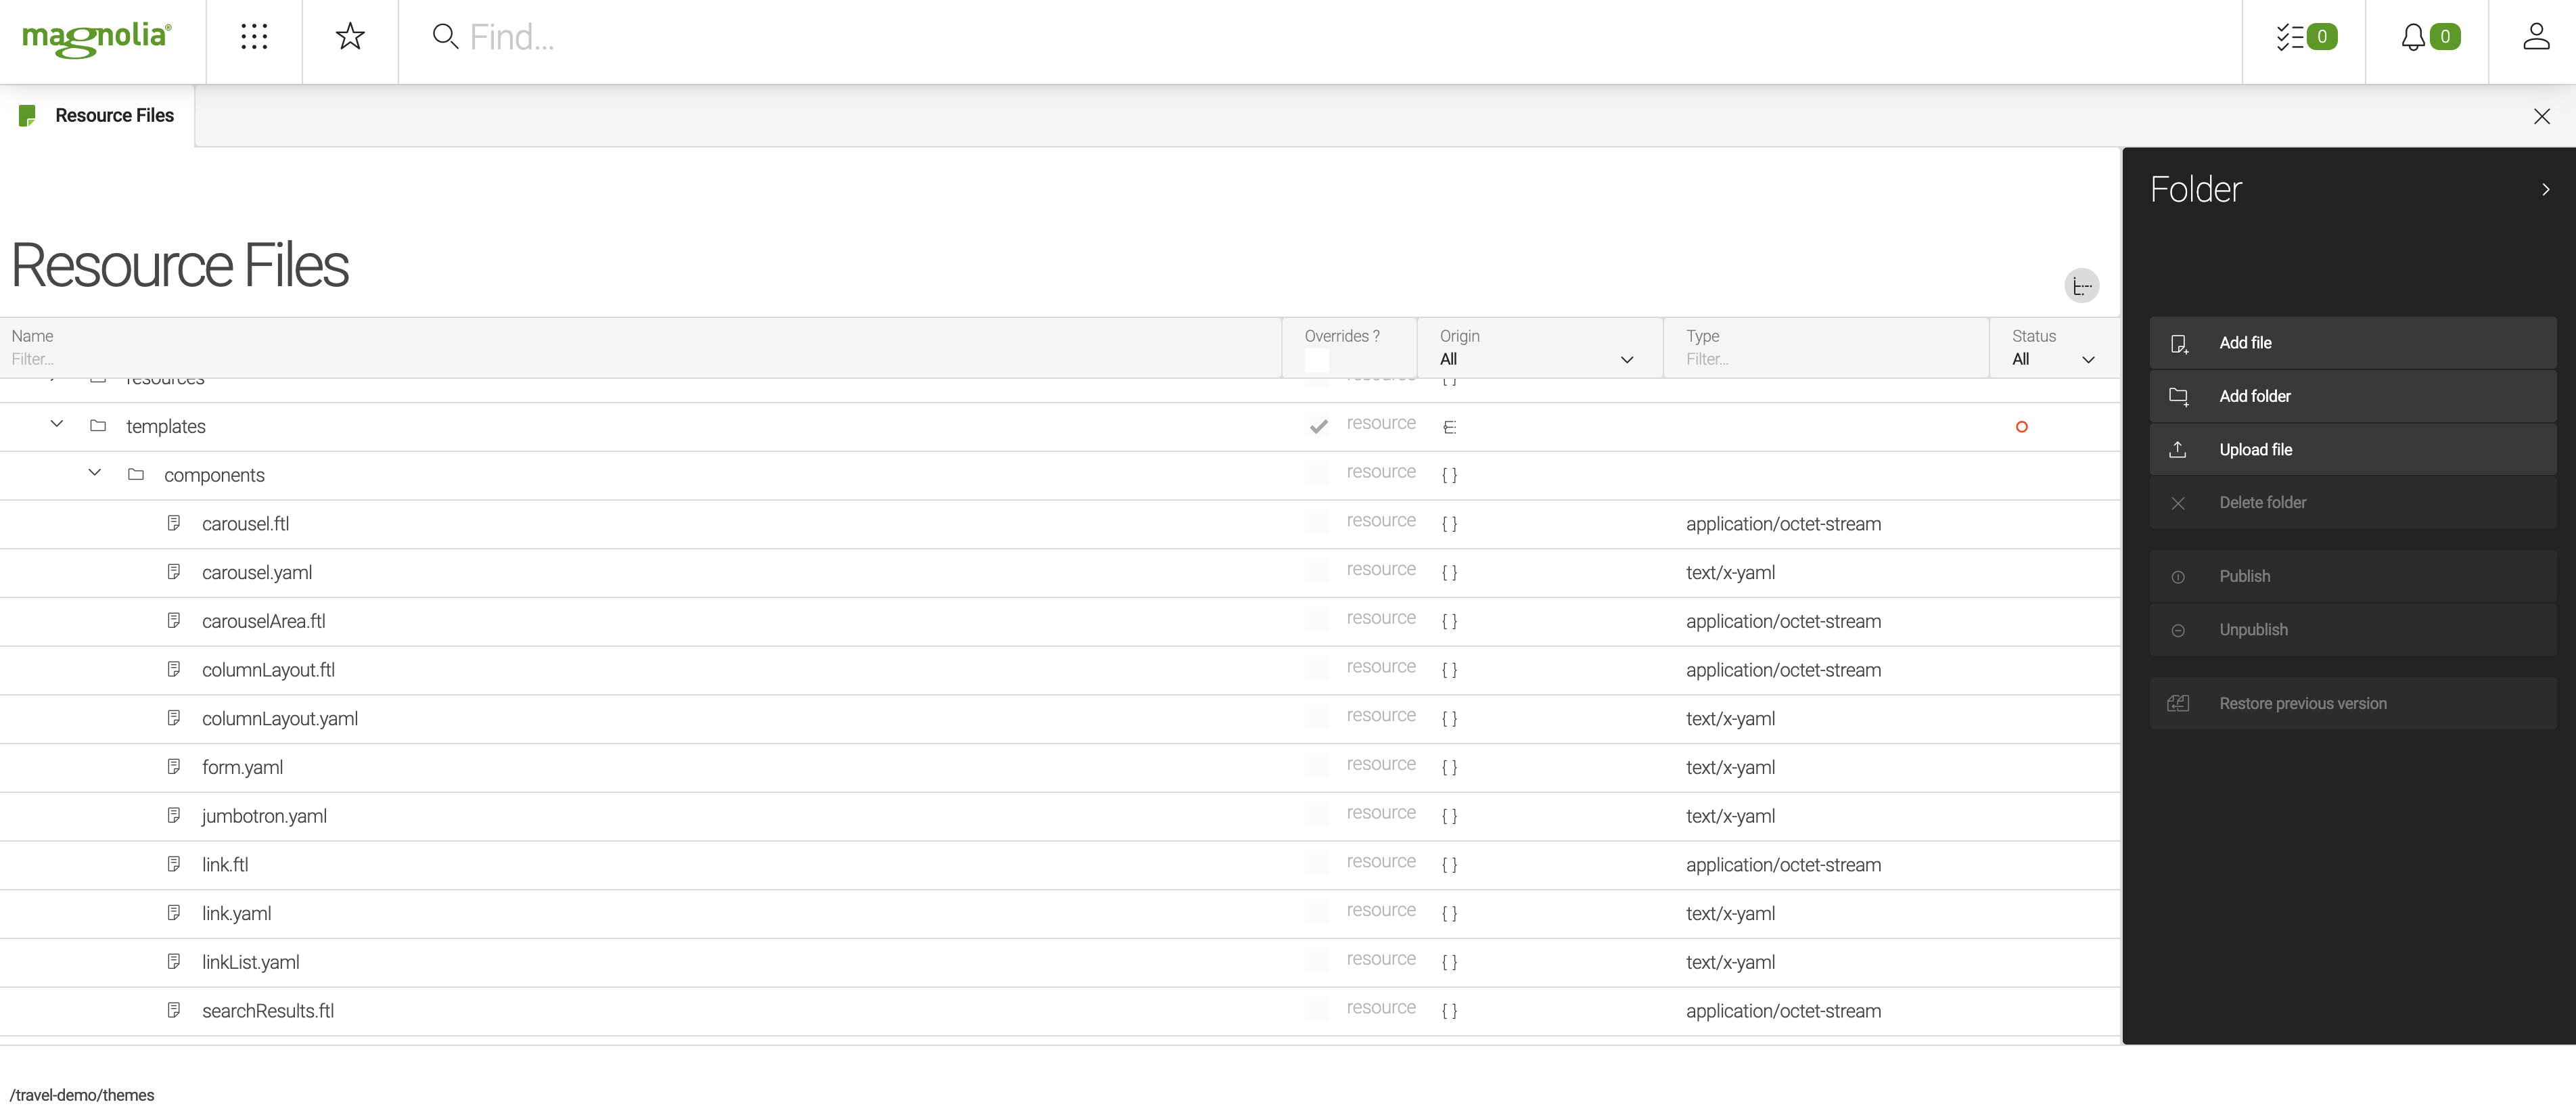This screenshot has width=2576, height=1119.
Task: Click the Add folder icon in panel
Action: coord(2178,394)
